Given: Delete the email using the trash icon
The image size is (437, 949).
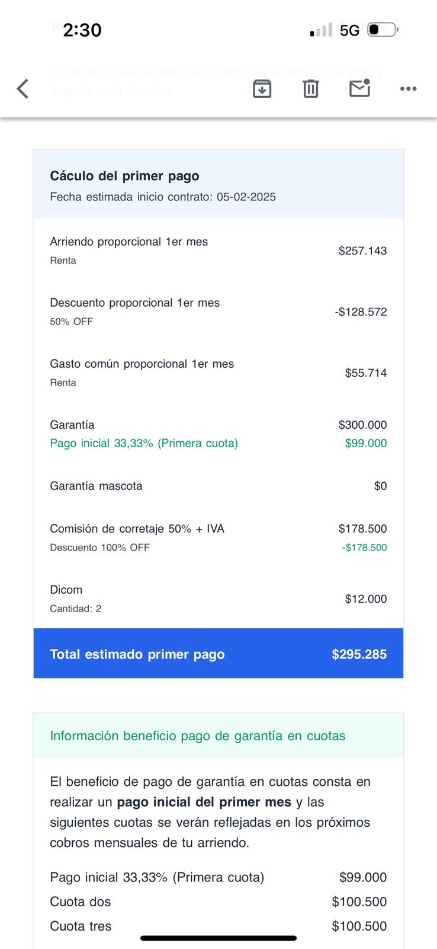Looking at the screenshot, I should click(311, 89).
